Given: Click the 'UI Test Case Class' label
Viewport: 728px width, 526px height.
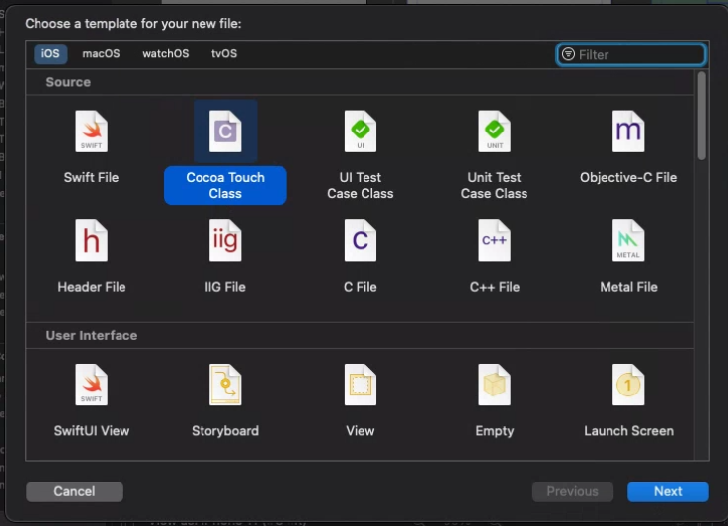Looking at the screenshot, I should coord(361,186).
